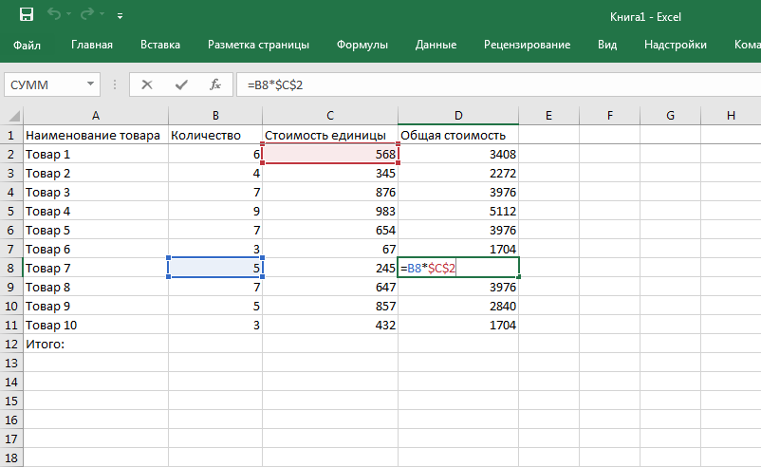Click the Undo arrow icon
Screen dimensions: 761x467
click(53, 14)
